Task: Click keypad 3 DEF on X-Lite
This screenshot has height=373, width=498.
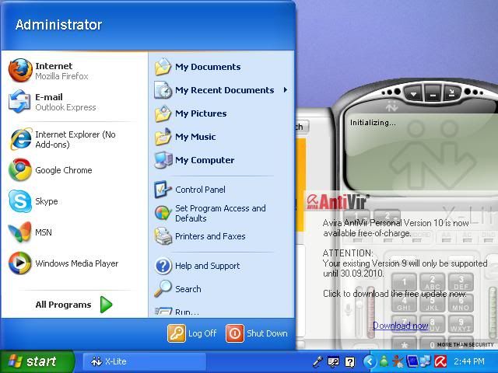Action: click(x=461, y=282)
